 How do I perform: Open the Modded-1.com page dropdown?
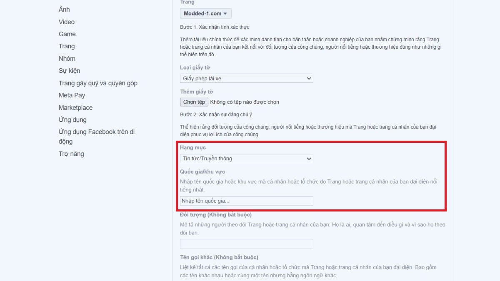pyautogui.click(x=205, y=13)
